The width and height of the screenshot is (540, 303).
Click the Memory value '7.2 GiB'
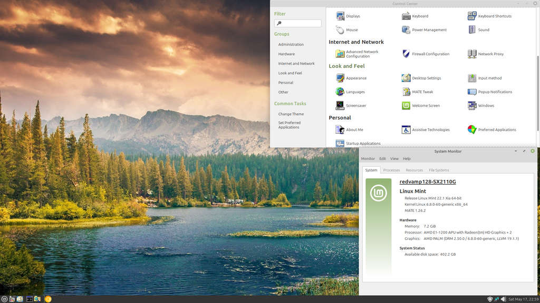(430, 226)
